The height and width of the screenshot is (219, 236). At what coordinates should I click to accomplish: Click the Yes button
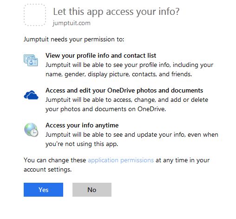(x=43, y=190)
